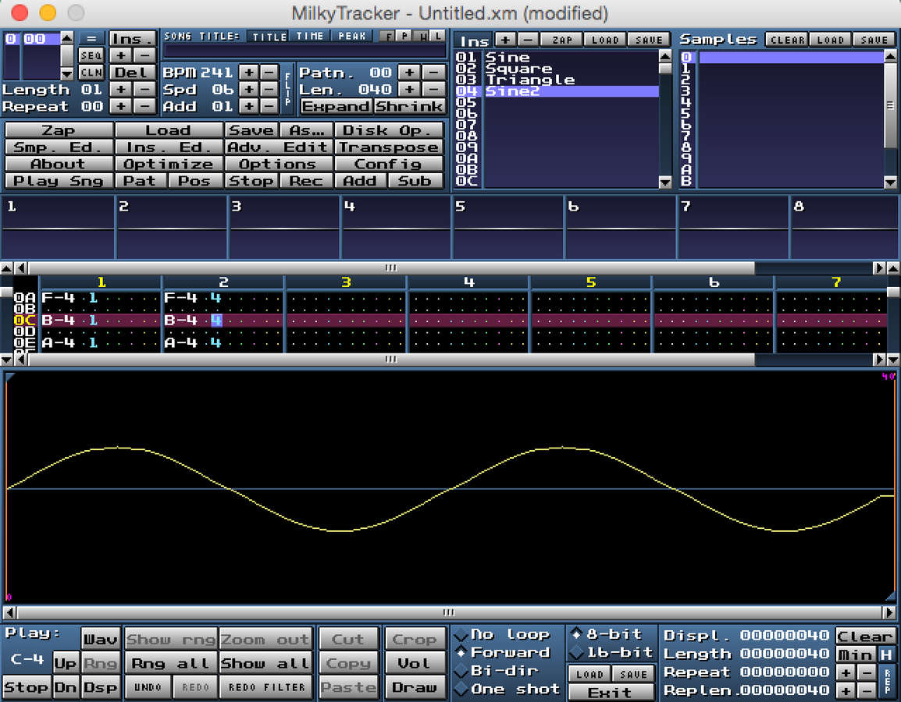Decrease BPM with the minus button
901x702 pixels.
(x=269, y=73)
